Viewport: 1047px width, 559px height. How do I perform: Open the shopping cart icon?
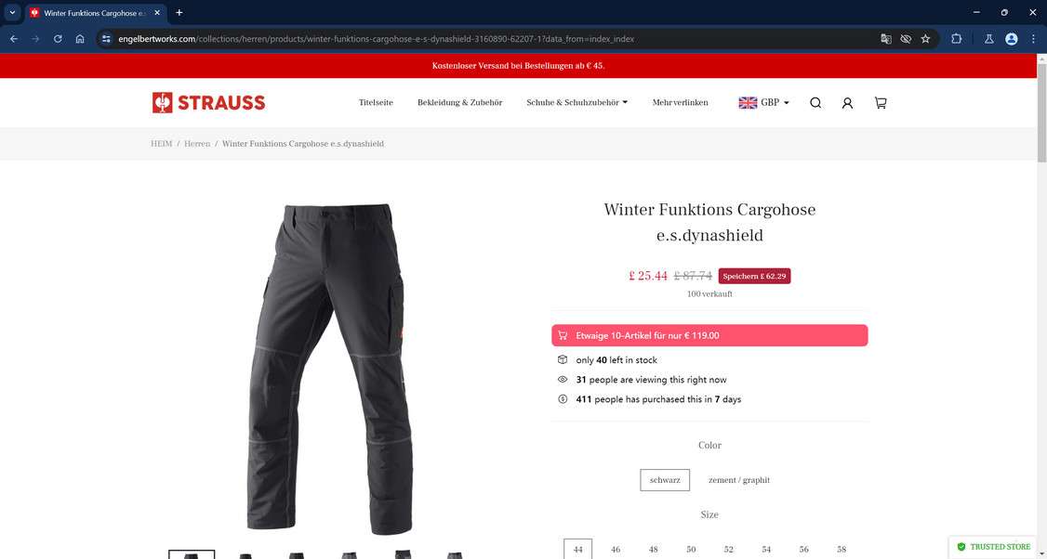click(x=881, y=103)
